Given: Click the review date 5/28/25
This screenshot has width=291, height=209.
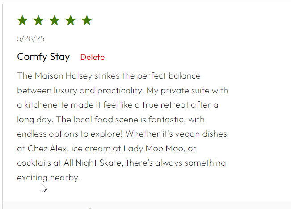Looking at the screenshot, I should [31, 38].
